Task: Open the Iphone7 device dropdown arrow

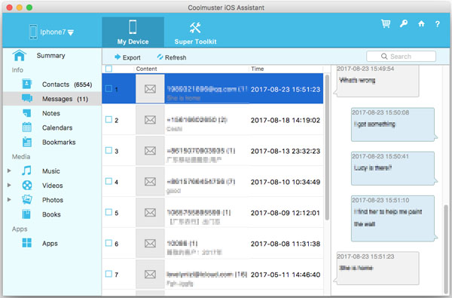Action: tap(71, 32)
